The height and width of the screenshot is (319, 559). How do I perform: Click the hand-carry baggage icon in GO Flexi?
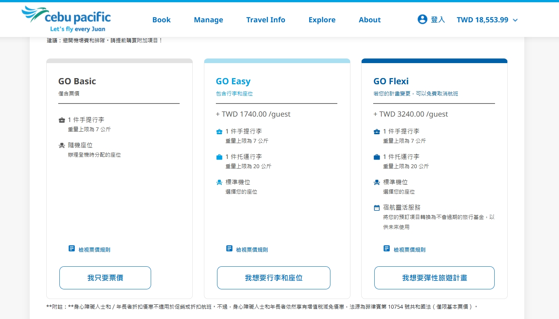click(376, 131)
